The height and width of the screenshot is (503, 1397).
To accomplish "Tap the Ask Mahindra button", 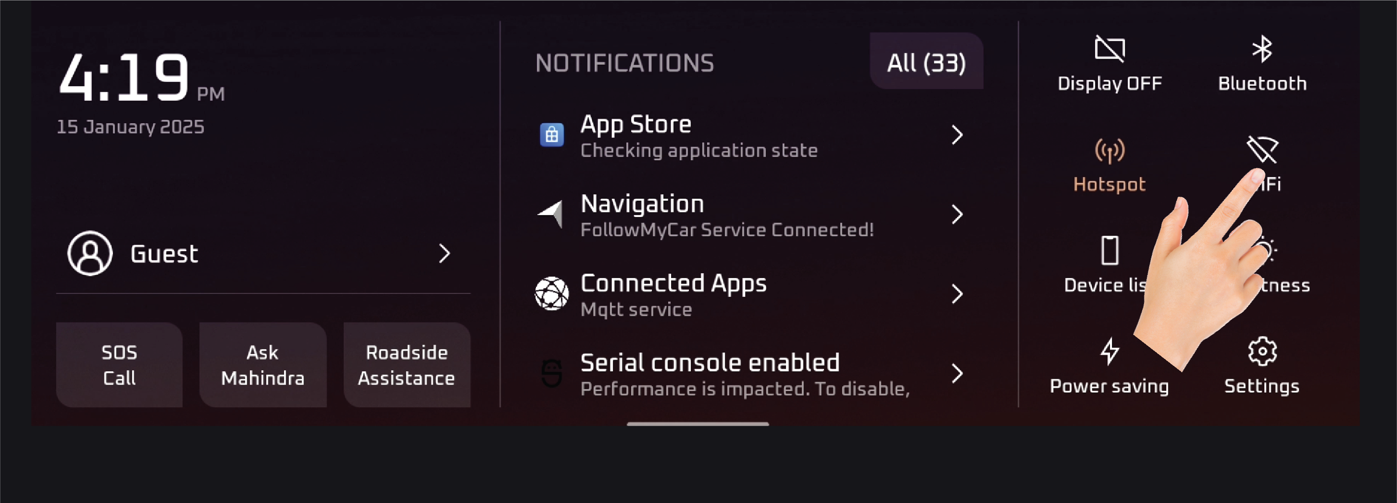I will [x=262, y=364].
